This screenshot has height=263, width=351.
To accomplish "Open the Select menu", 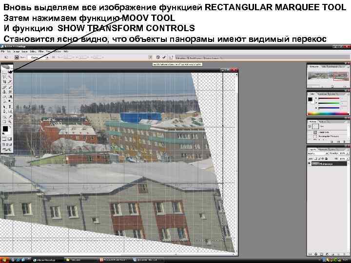I will pos(33,52).
